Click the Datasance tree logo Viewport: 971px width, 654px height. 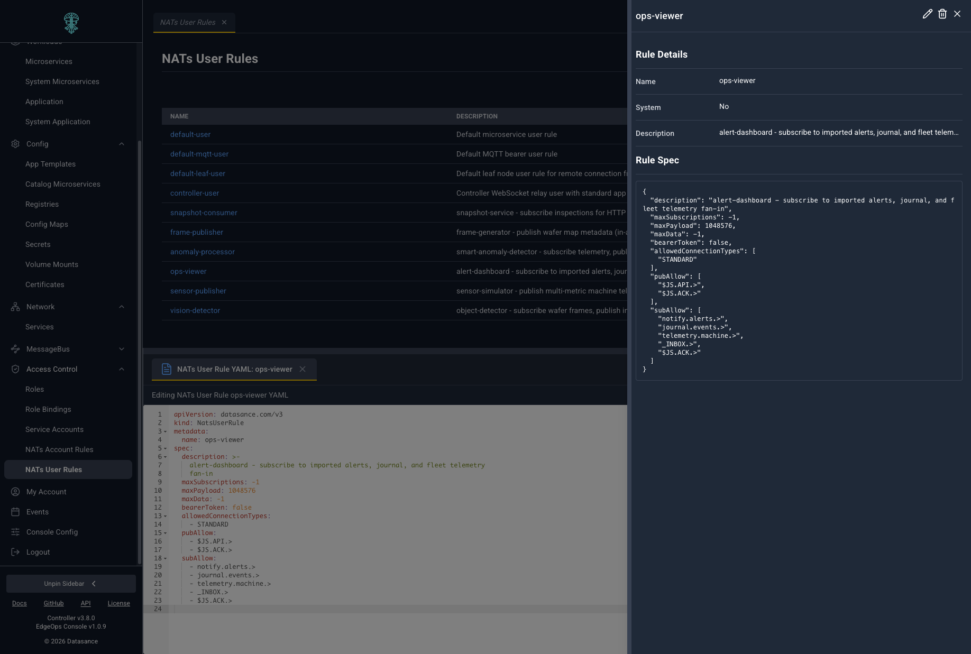point(71,23)
